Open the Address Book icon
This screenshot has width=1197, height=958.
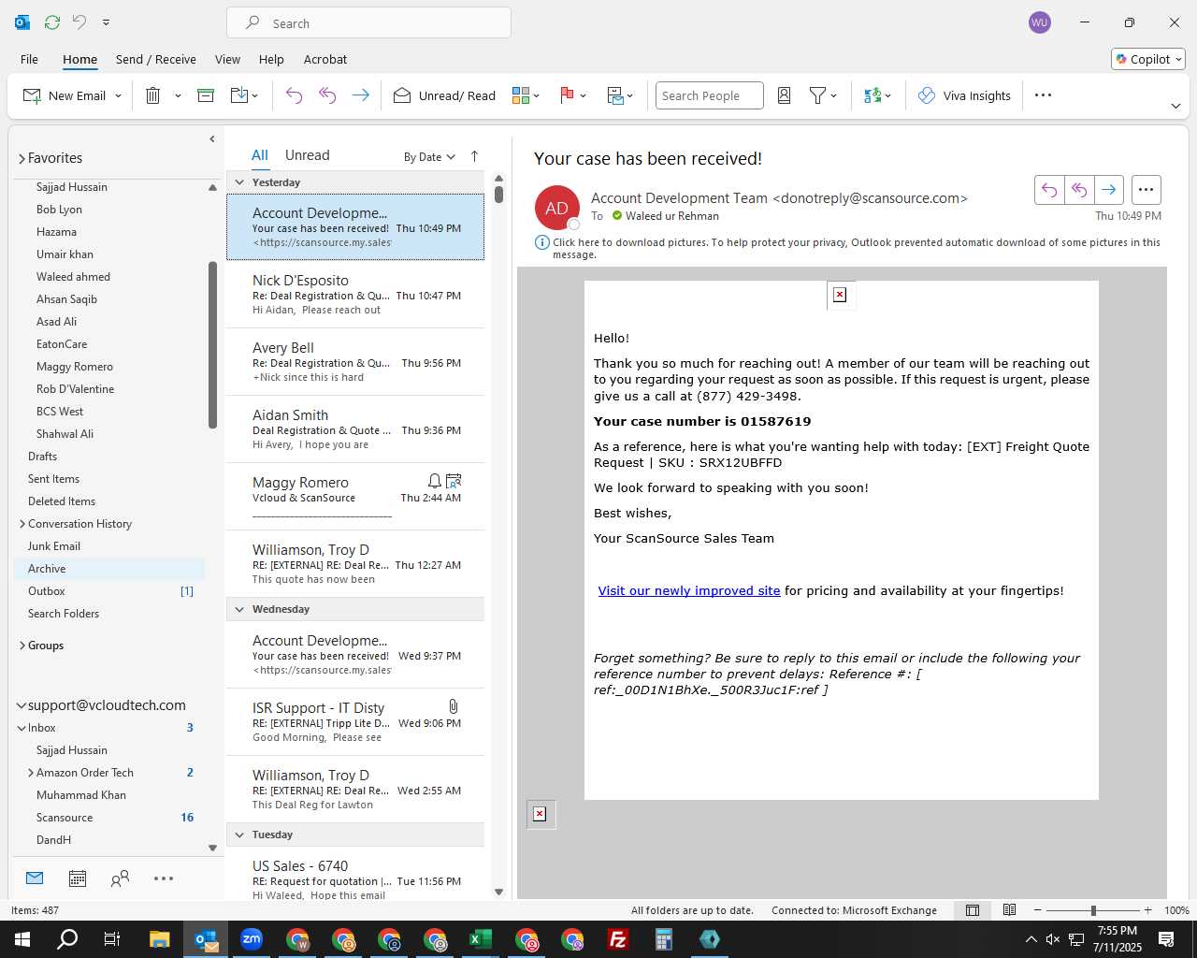click(x=785, y=95)
